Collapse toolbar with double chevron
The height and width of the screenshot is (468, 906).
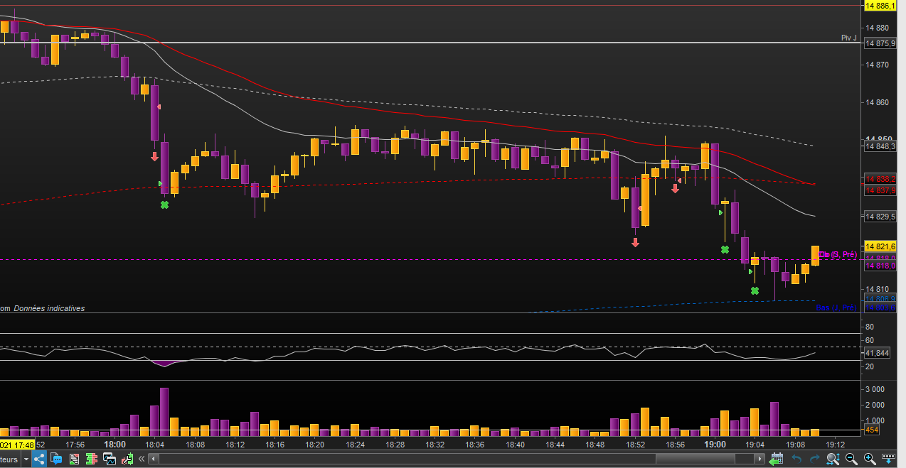point(142,459)
